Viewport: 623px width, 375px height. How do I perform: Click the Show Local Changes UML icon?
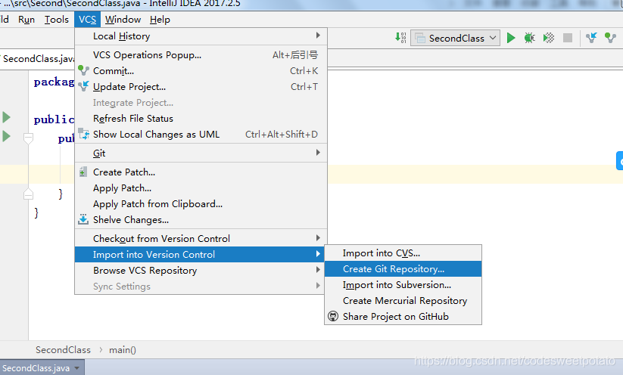[x=83, y=134]
